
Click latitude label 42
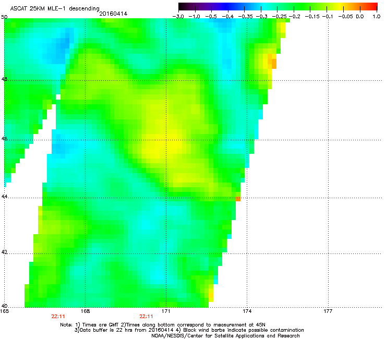(x=4, y=252)
